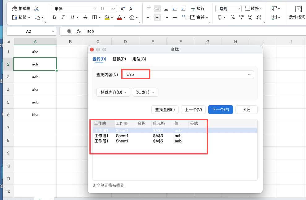Open the paste (粘贴) tool
Viewport: 306px width, 200px height.
pos(19,17)
